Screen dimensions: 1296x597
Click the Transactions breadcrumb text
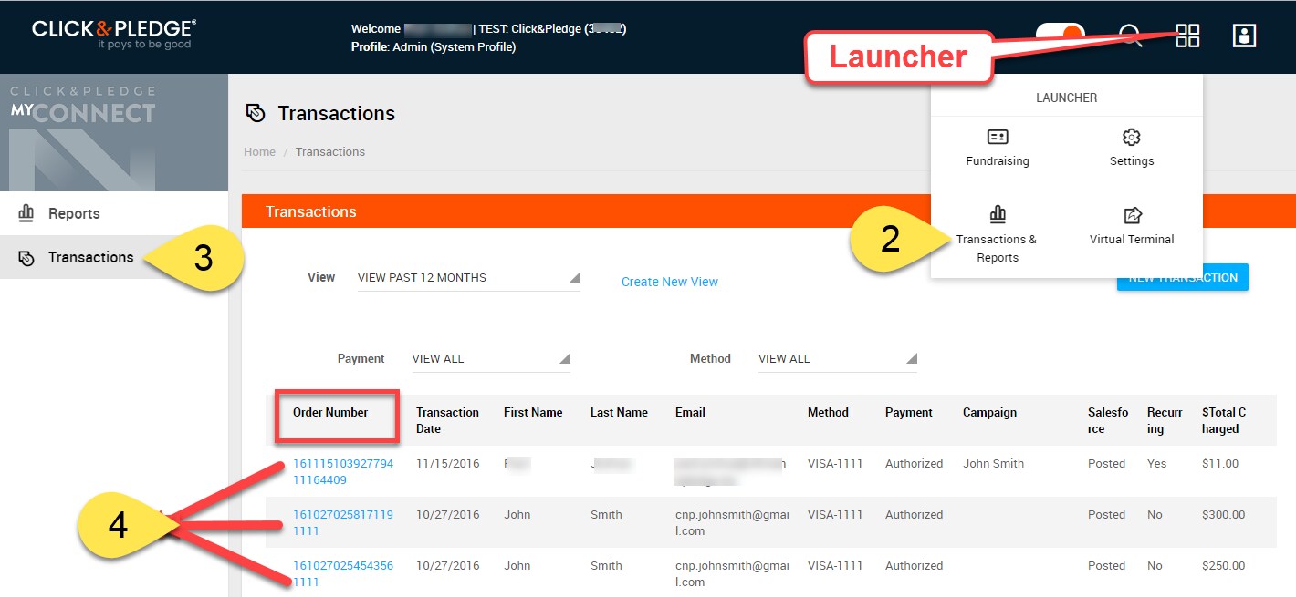(x=330, y=152)
